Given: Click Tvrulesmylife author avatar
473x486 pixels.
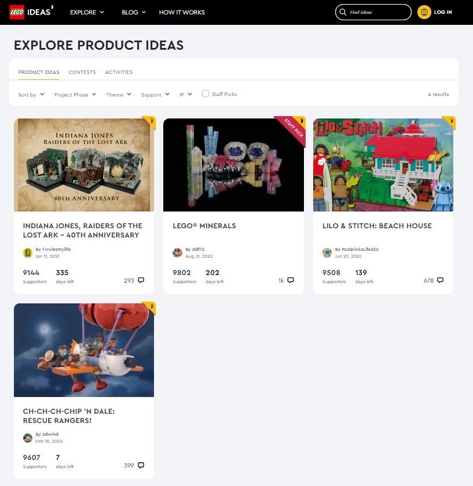Looking at the screenshot, I should click(x=28, y=253).
